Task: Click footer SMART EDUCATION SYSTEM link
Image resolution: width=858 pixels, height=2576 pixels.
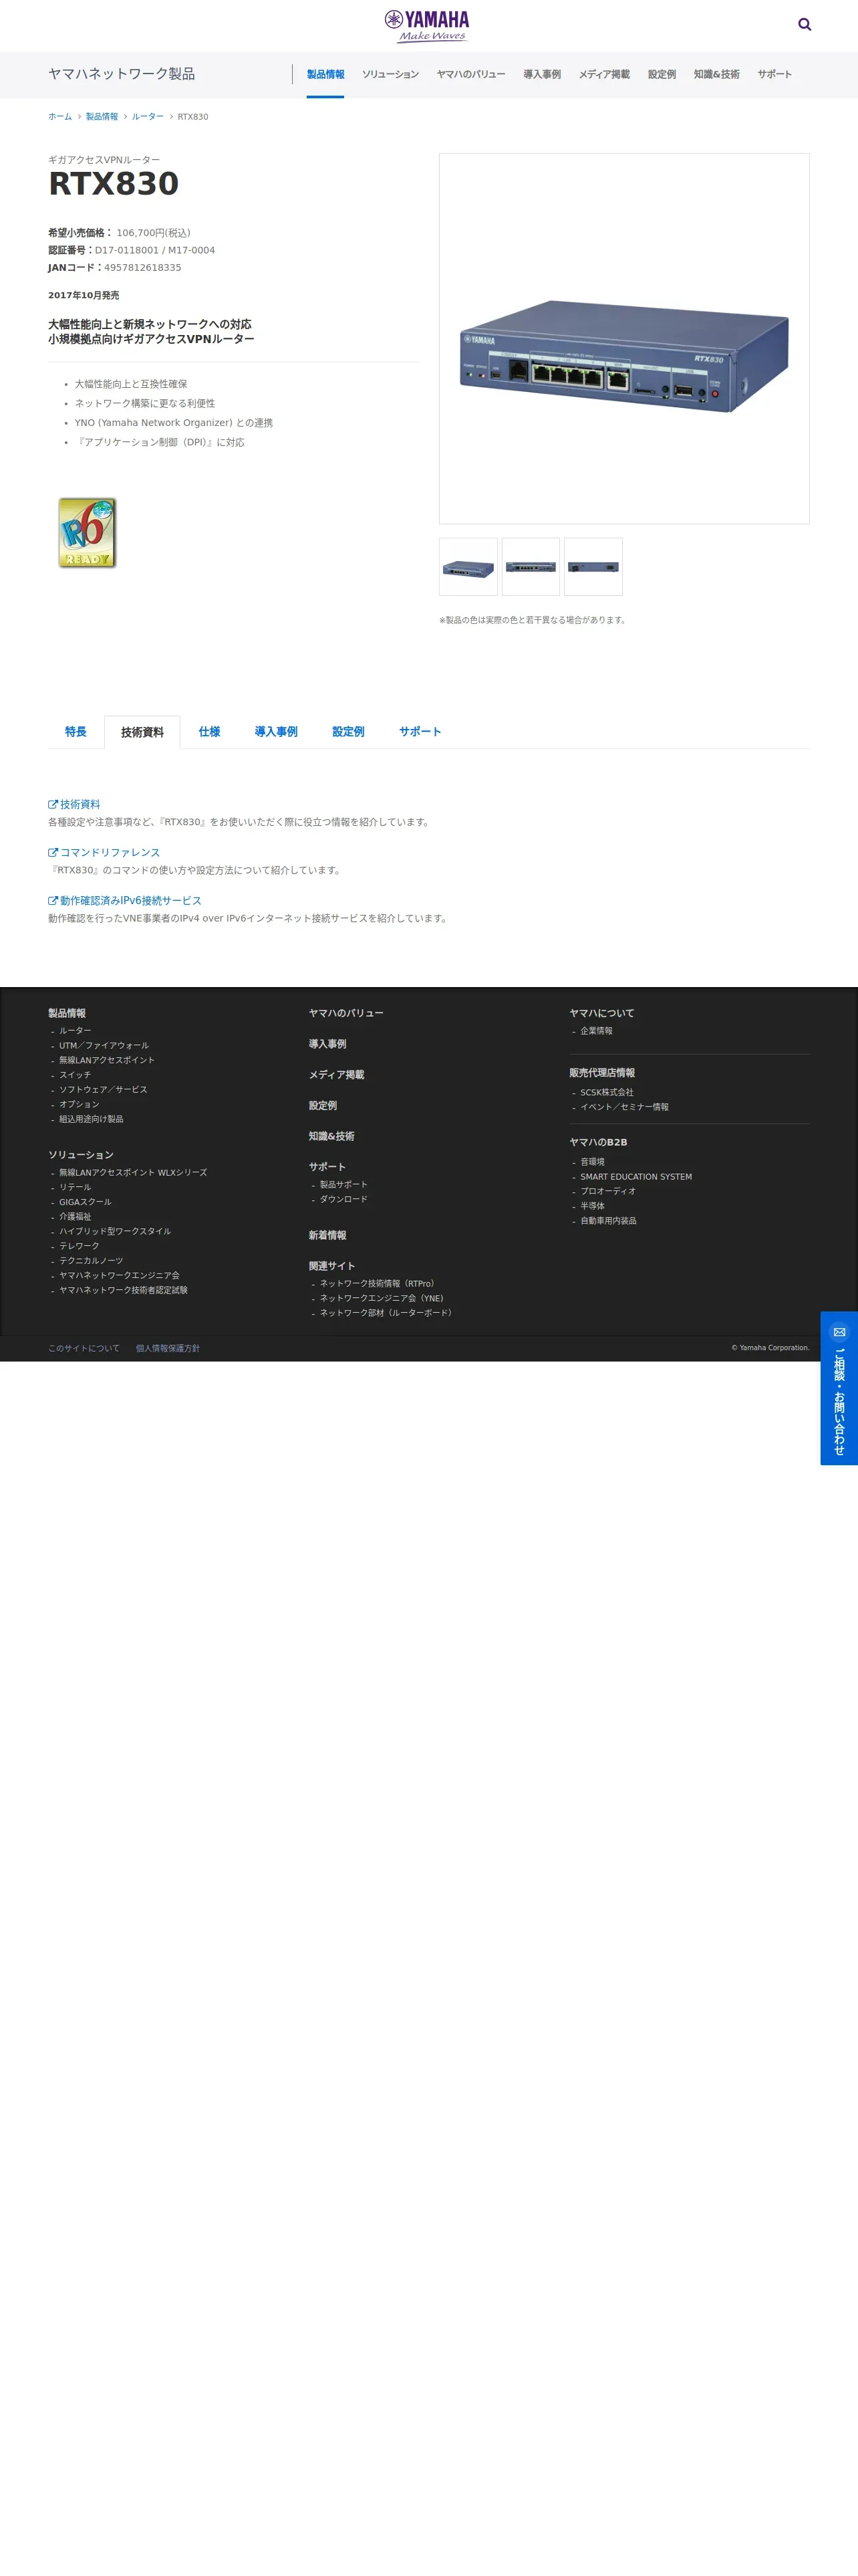Action: [636, 1177]
